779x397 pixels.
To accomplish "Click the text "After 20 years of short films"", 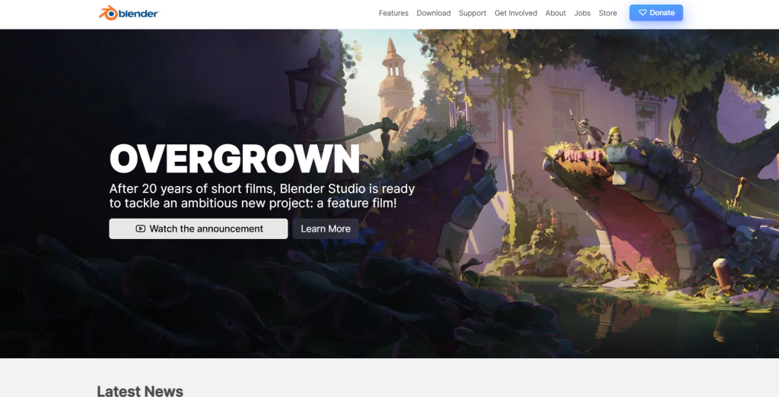I will pos(192,189).
